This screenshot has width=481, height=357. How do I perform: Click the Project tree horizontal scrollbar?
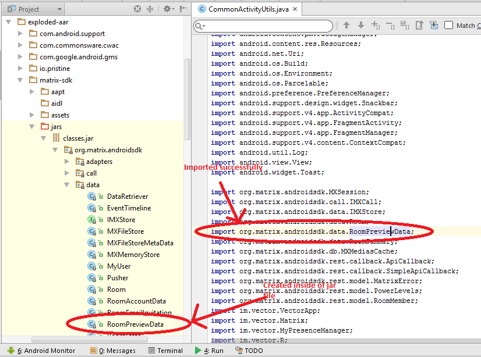tap(90, 340)
